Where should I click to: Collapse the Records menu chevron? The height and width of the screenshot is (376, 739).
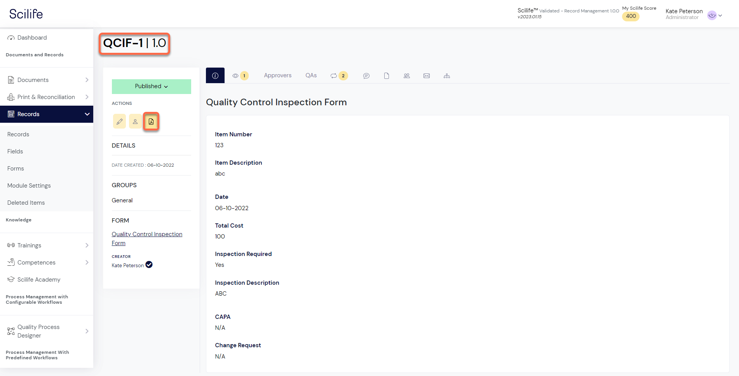point(87,114)
